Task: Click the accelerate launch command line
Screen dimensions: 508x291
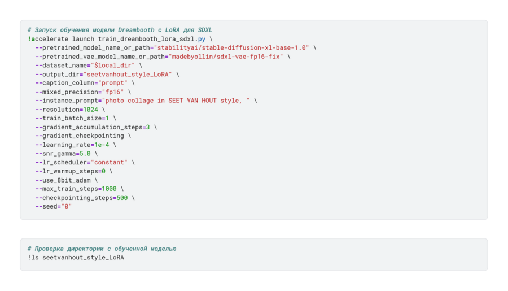Action: (120, 39)
